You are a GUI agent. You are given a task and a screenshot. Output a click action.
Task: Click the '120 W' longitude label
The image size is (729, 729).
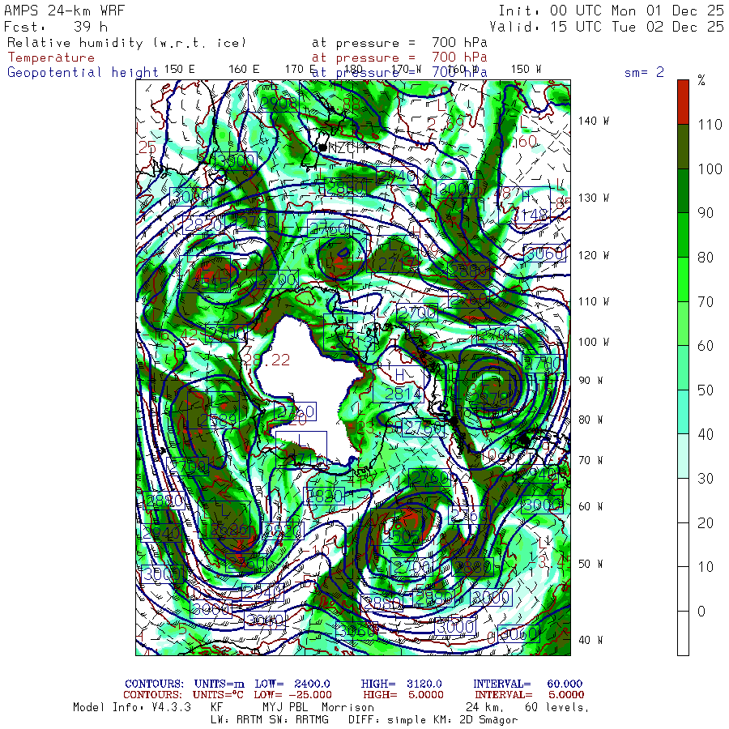pyautogui.click(x=593, y=255)
